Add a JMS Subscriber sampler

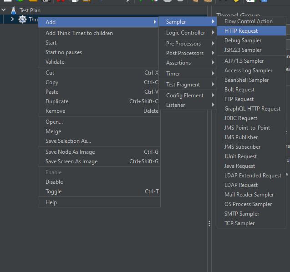pos(251,147)
